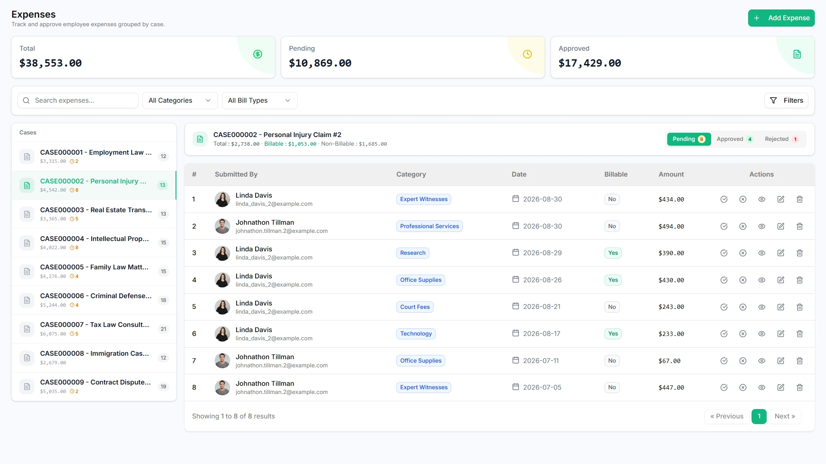Click the Pending clock icon
The width and height of the screenshot is (826, 464).
(527, 54)
